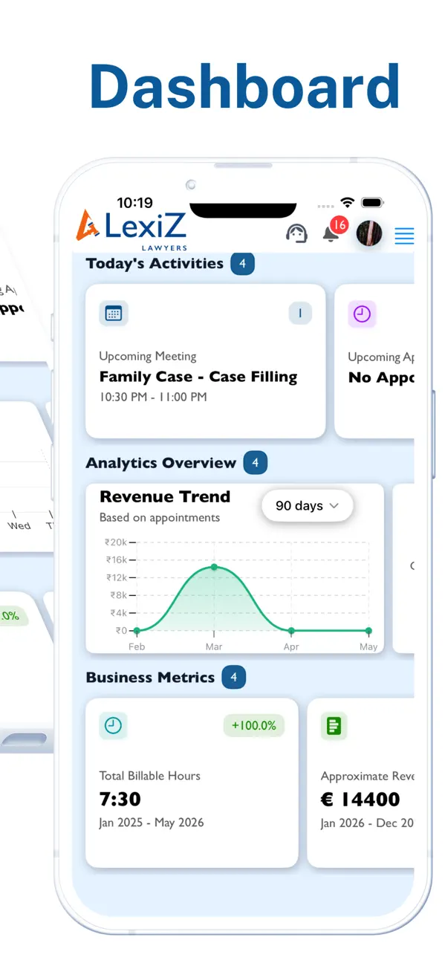Select the May data point on chart
The height and width of the screenshot is (966, 445).
click(368, 631)
